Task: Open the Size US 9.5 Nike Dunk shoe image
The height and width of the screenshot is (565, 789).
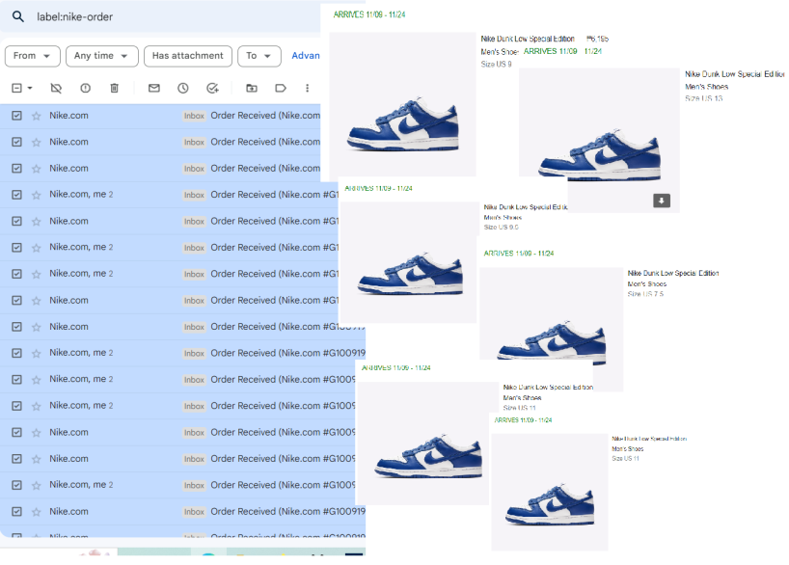Action: click(409, 262)
